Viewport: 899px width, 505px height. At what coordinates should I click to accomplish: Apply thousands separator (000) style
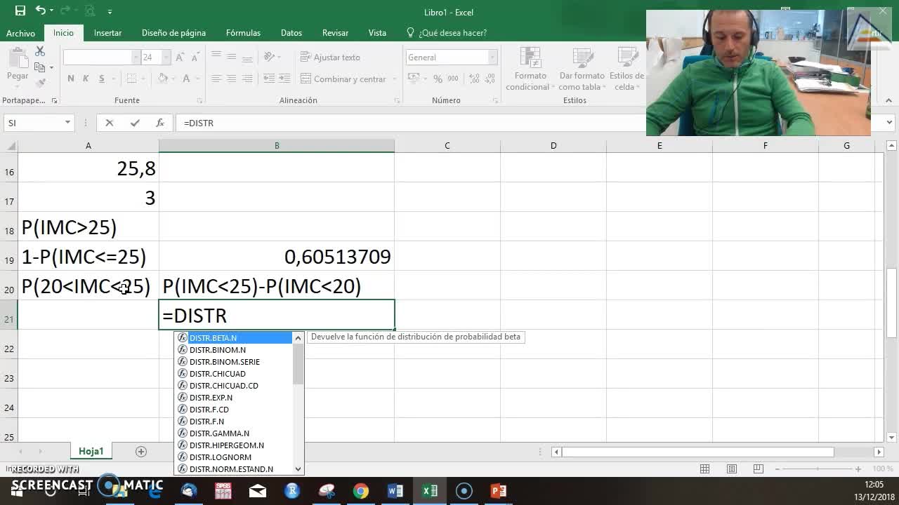452,79
